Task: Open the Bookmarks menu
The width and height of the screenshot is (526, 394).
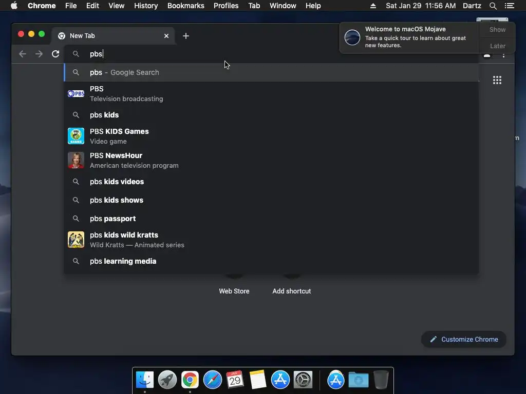Action: click(x=186, y=6)
